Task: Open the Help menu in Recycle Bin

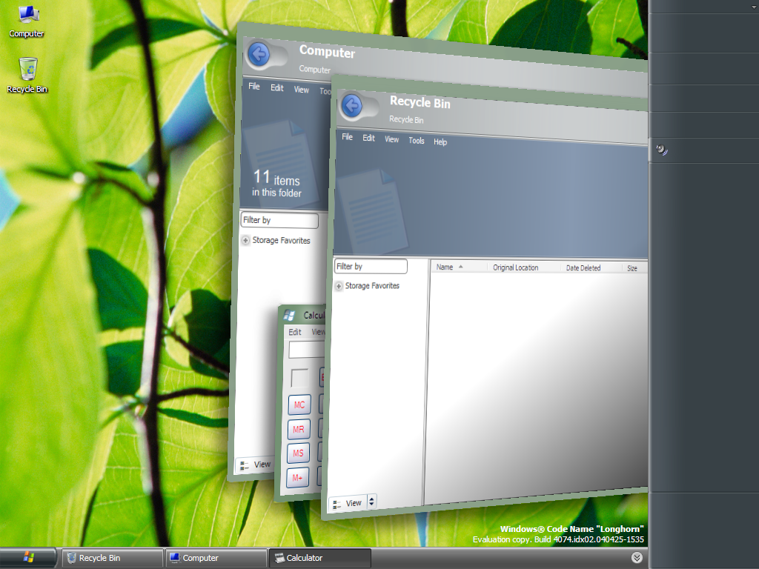Action: (440, 142)
